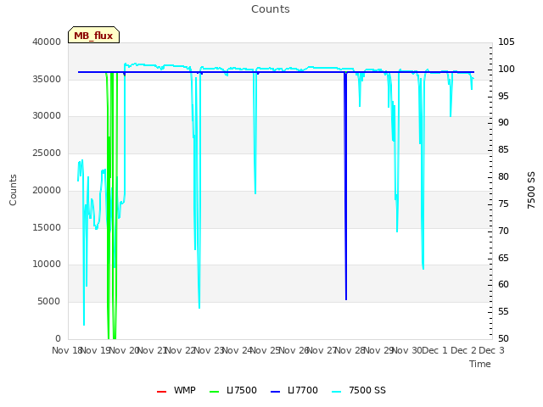Click the 35000 tick label
This screenshot has width=543, height=407.
tap(47, 79)
